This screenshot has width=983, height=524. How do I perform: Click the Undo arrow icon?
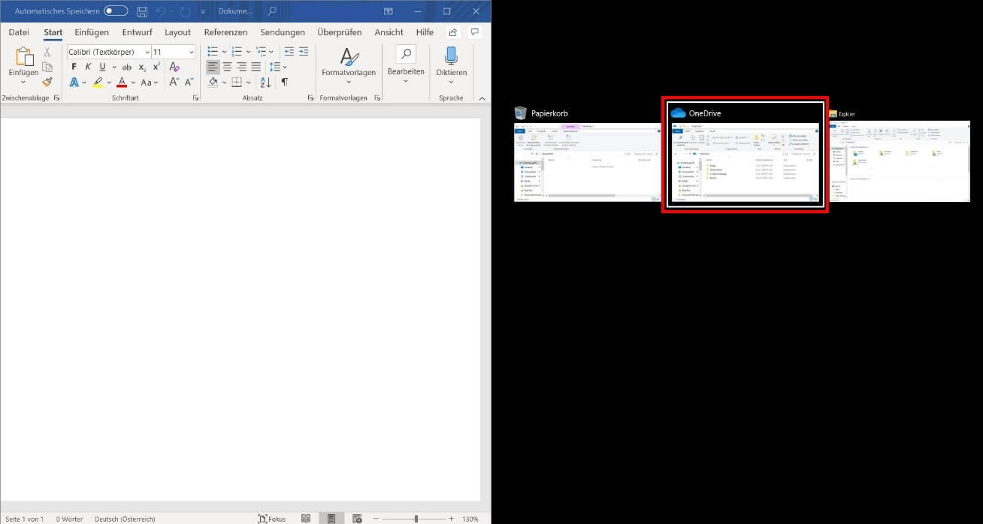click(160, 11)
